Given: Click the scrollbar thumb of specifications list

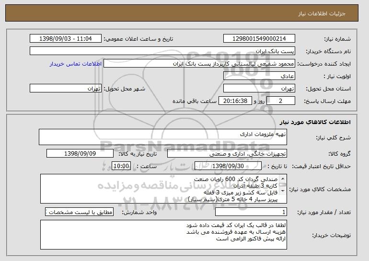Looking at the screenshot, I should point(283,185).
